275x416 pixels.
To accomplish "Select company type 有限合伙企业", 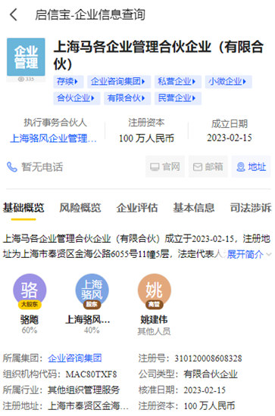I will (x=211, y=374).
